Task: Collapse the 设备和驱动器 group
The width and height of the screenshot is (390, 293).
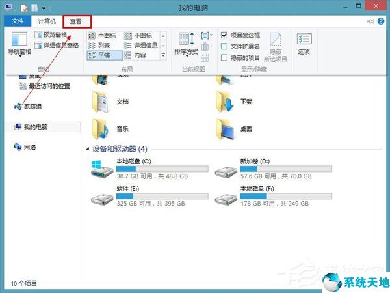Action: (x=88, y=149)
